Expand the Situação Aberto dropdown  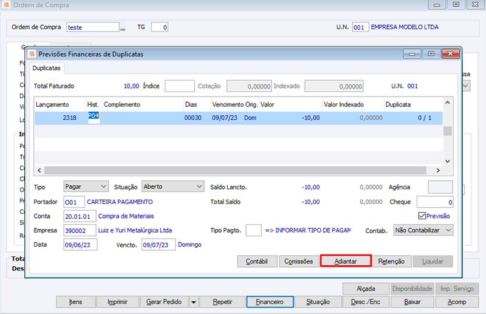click(x=199, y=186)
